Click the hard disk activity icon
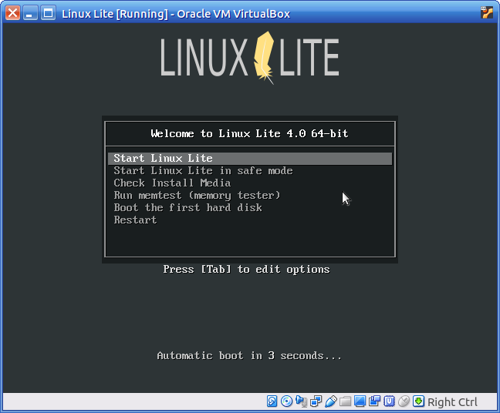Screen dimensions: 500x413 [272, 401]
